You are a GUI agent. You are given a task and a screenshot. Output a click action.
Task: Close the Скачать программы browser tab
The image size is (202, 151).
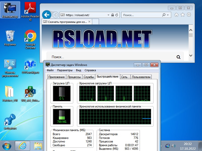click(x=89, y=22)
